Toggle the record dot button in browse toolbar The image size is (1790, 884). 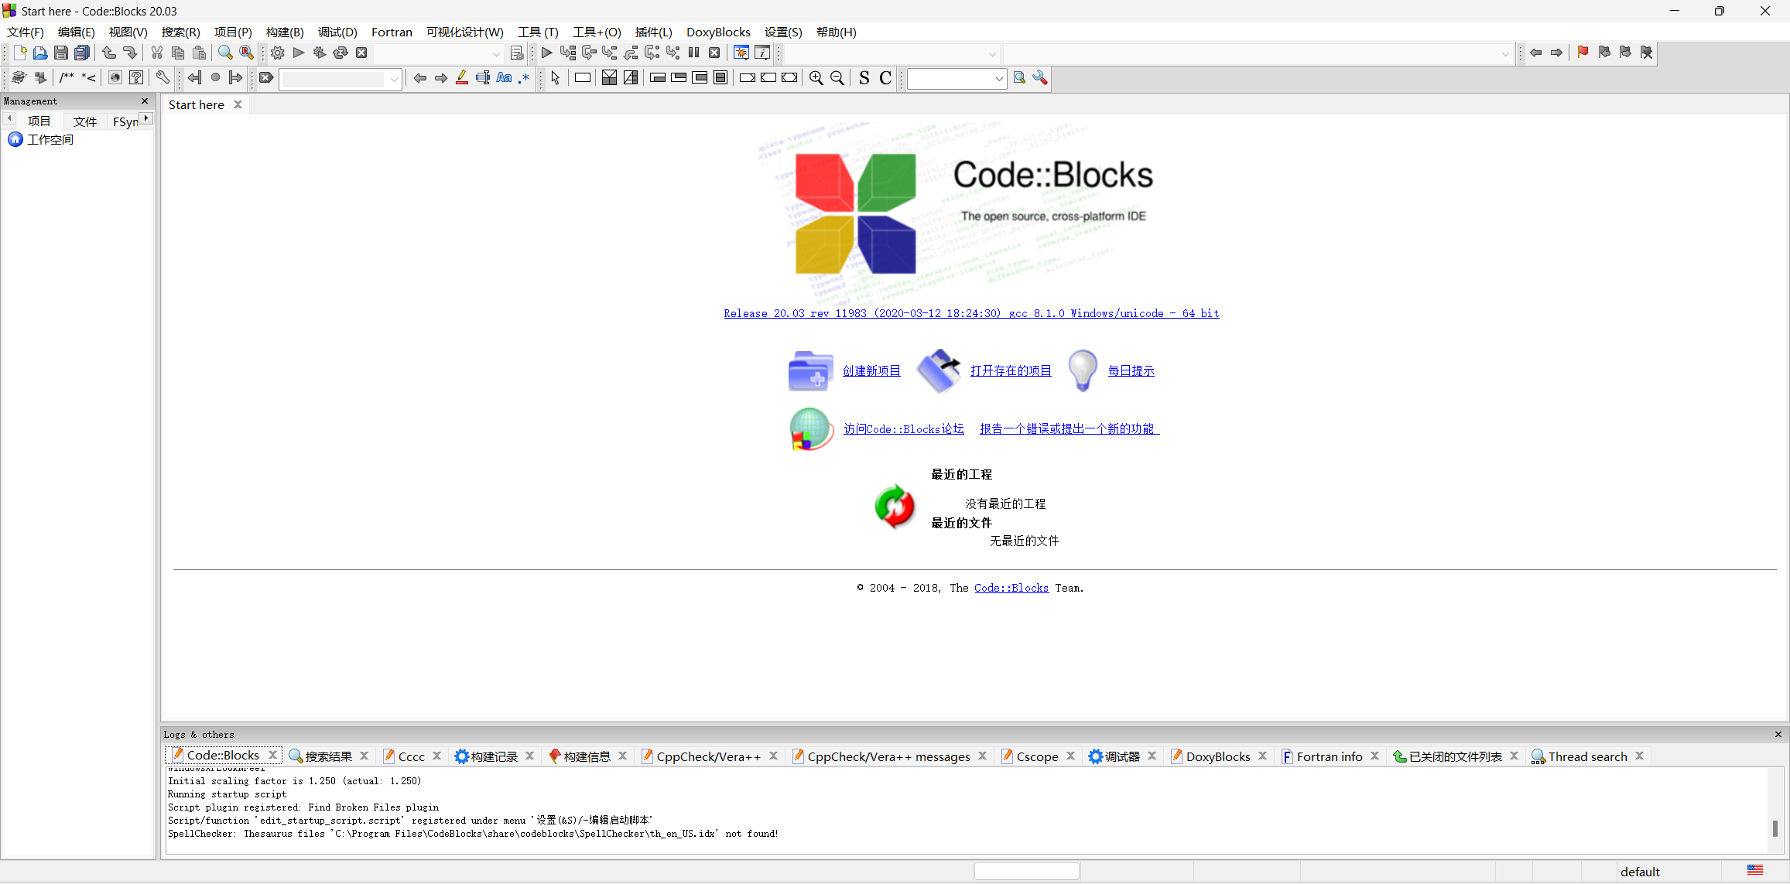pos(215,77)
